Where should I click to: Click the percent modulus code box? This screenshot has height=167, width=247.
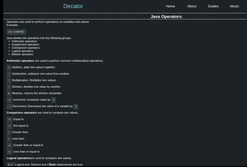(x=9, y=93)
